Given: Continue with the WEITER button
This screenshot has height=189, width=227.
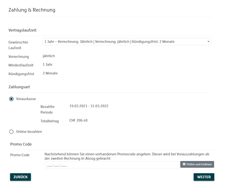Looking at the screenshot, I should pyautogui.click(x=204, y=177).
